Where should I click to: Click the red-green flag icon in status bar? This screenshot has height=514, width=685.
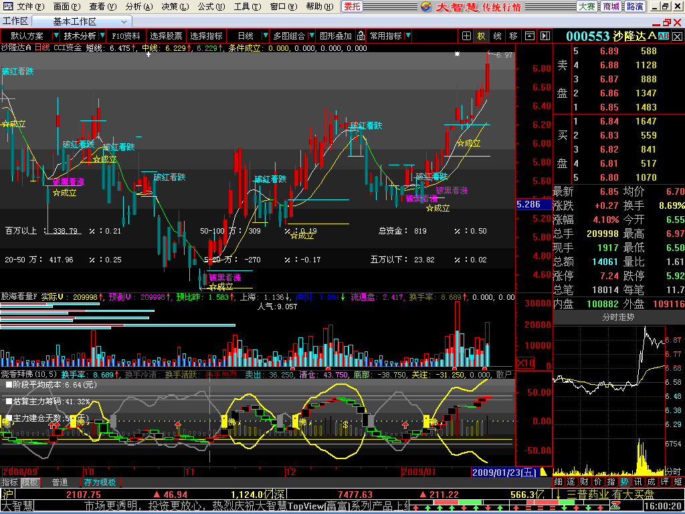616,506
